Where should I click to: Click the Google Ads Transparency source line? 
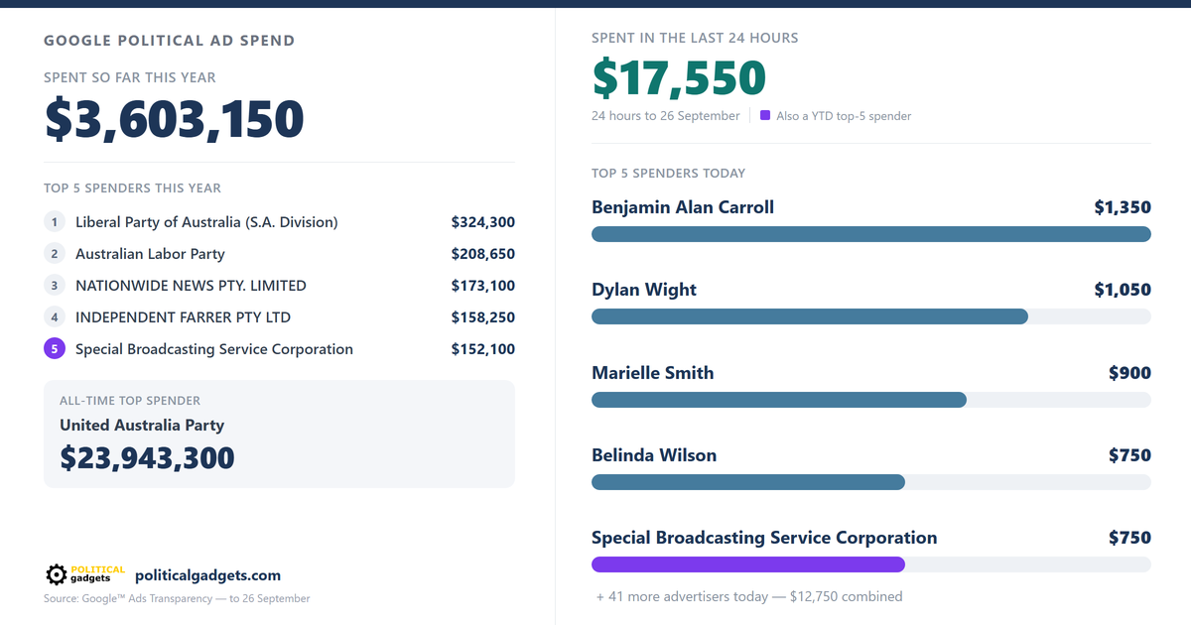coord(177,598)
